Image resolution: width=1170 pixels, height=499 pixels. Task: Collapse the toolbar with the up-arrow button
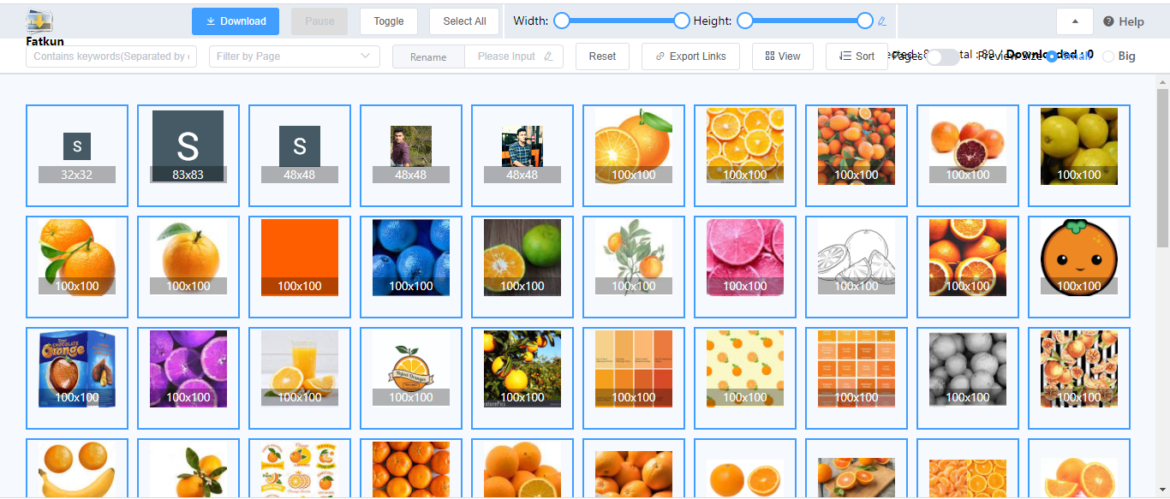coord(1075,21)
